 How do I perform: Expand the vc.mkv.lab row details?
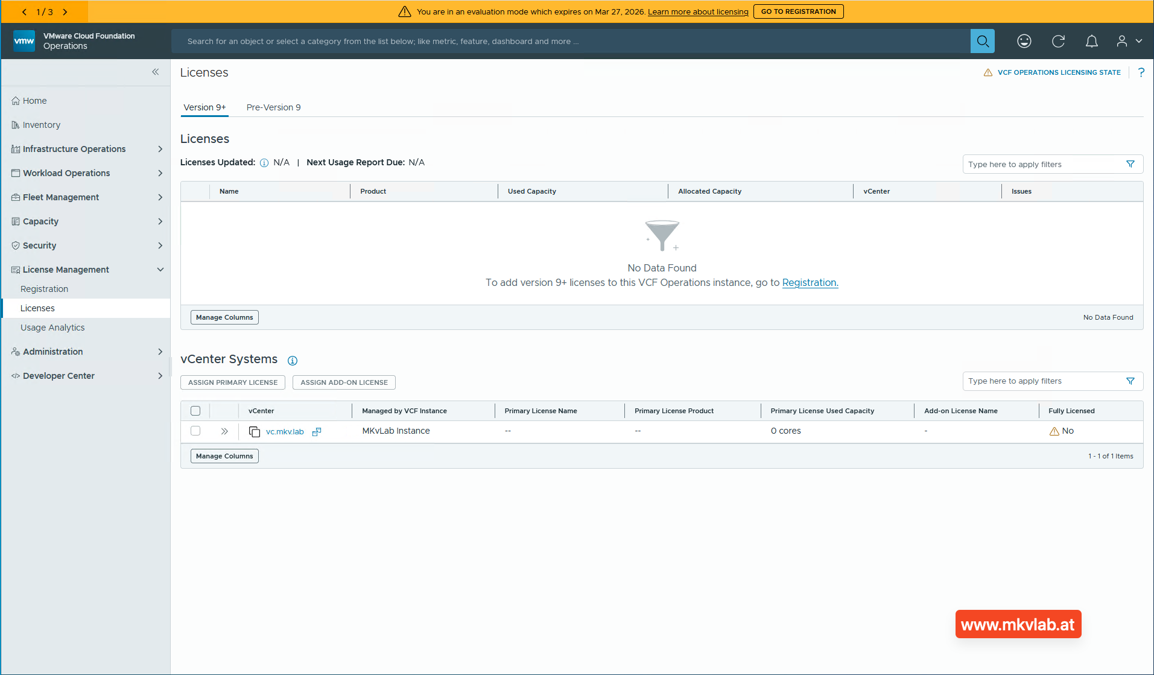pyautogui.click(x=224, y=431)
